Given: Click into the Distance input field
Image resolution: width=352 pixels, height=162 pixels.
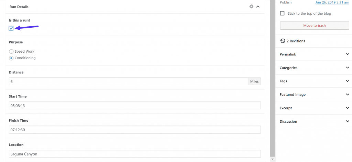Looking at the screenshot, I should [129, 81].
